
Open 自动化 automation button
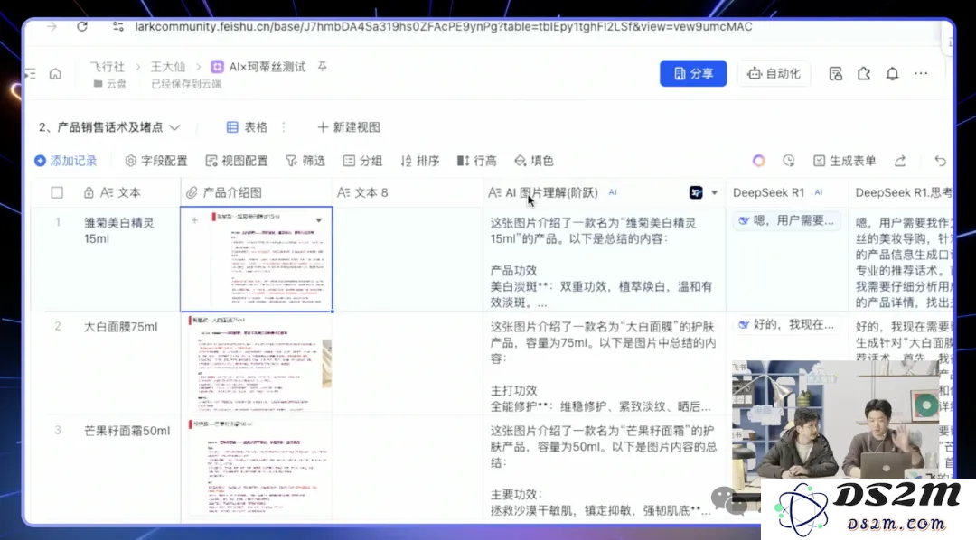(x=774, y=73)
